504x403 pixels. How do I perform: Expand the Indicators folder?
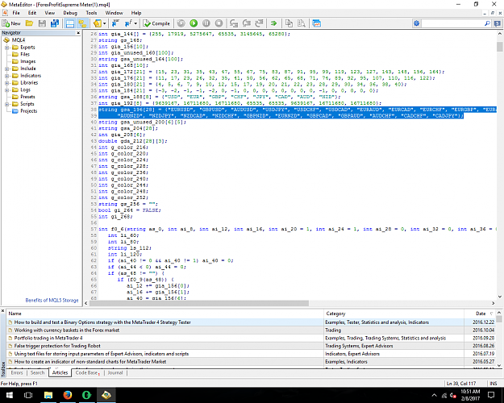(6, 76)
